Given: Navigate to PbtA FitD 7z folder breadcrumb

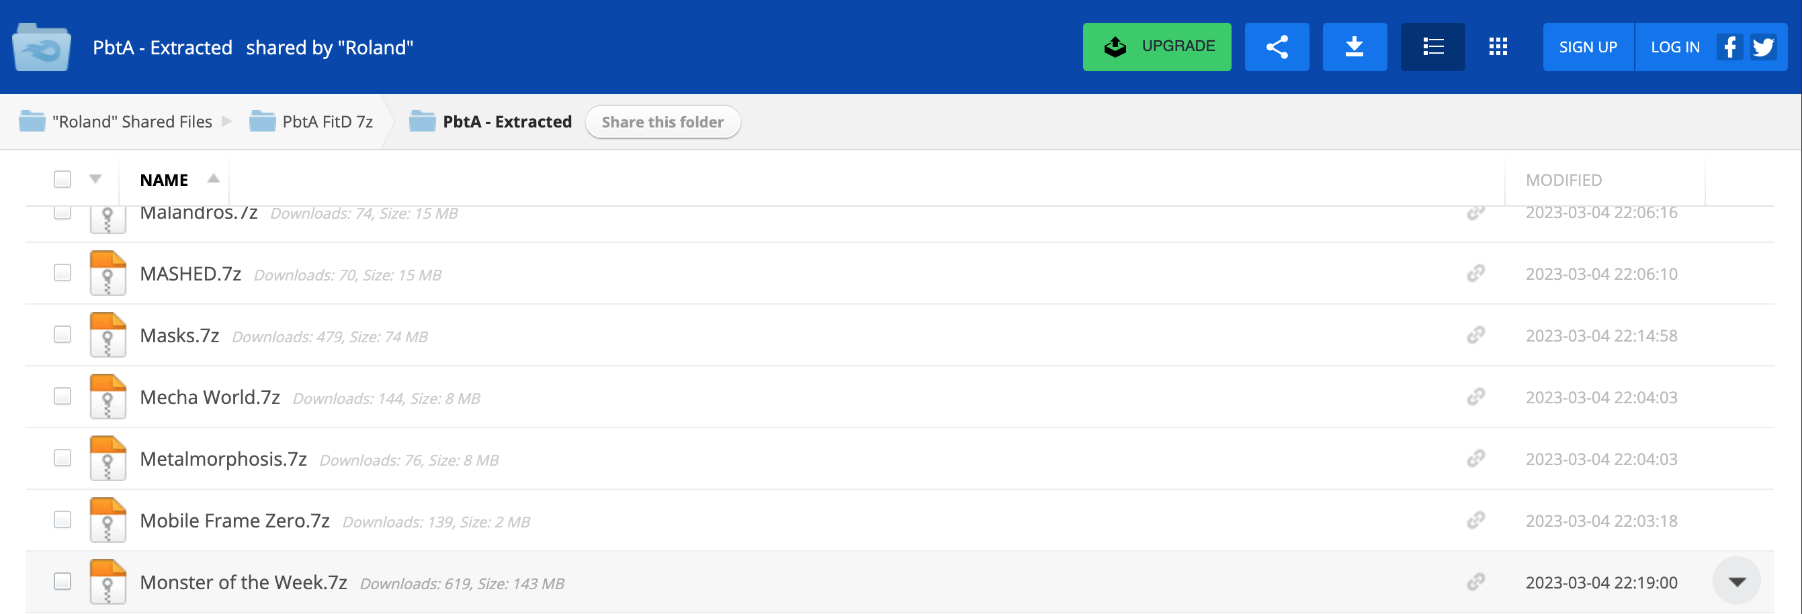Looking at the screenshot, I should pos(327,121).
